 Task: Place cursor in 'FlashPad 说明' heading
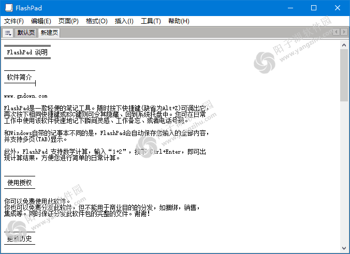coord(27,52)
